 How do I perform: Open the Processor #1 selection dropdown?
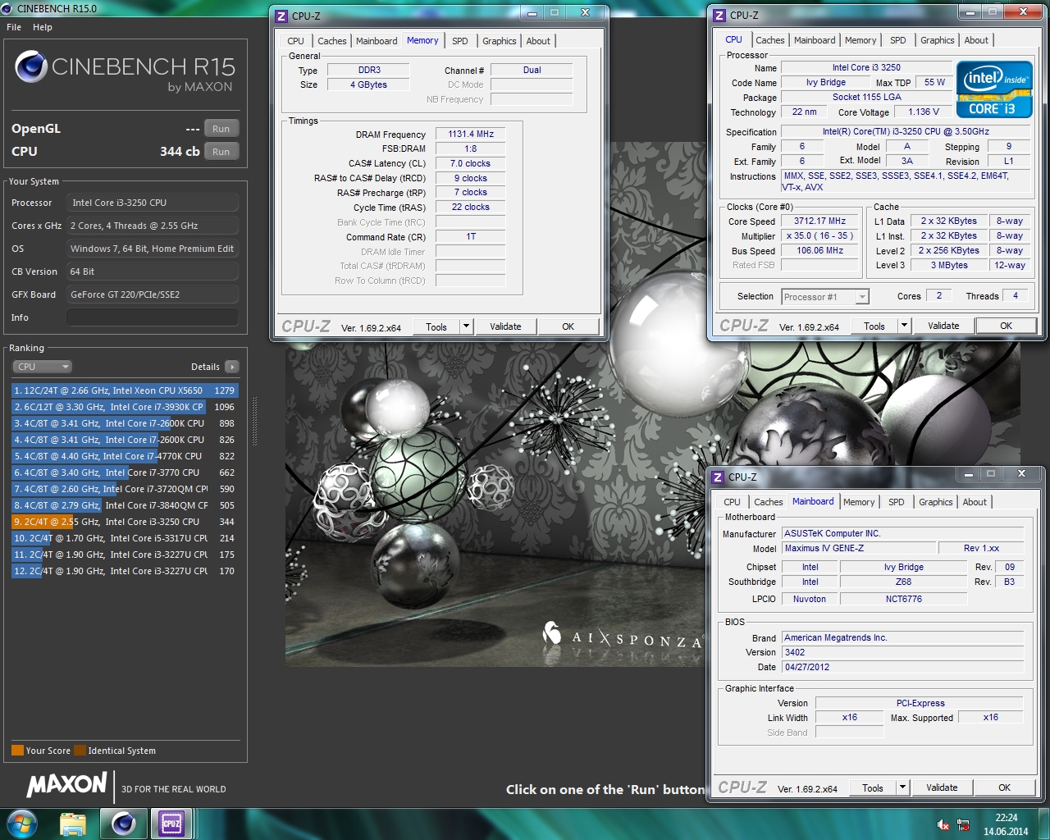824,297
